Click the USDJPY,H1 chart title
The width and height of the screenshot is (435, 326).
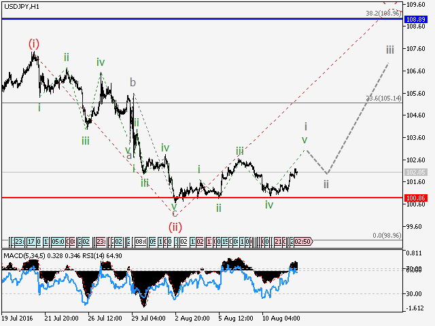22,7
